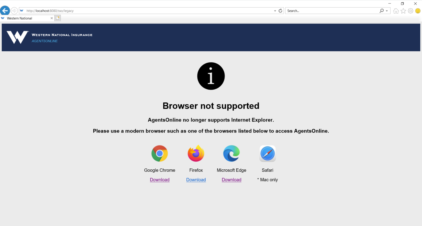422x226 pixels.
Task: Click the Google Chrome label text
Action: pos(160,170)
